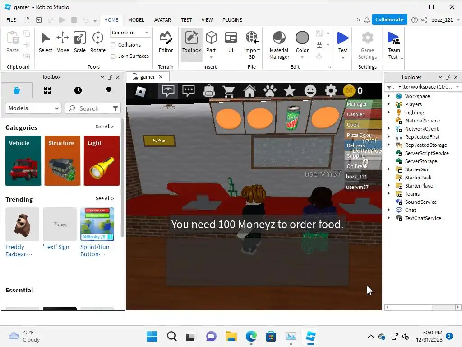Open the in-game gear settings icon
This screenshot has height=347, width=462.
tap(331, 91)
